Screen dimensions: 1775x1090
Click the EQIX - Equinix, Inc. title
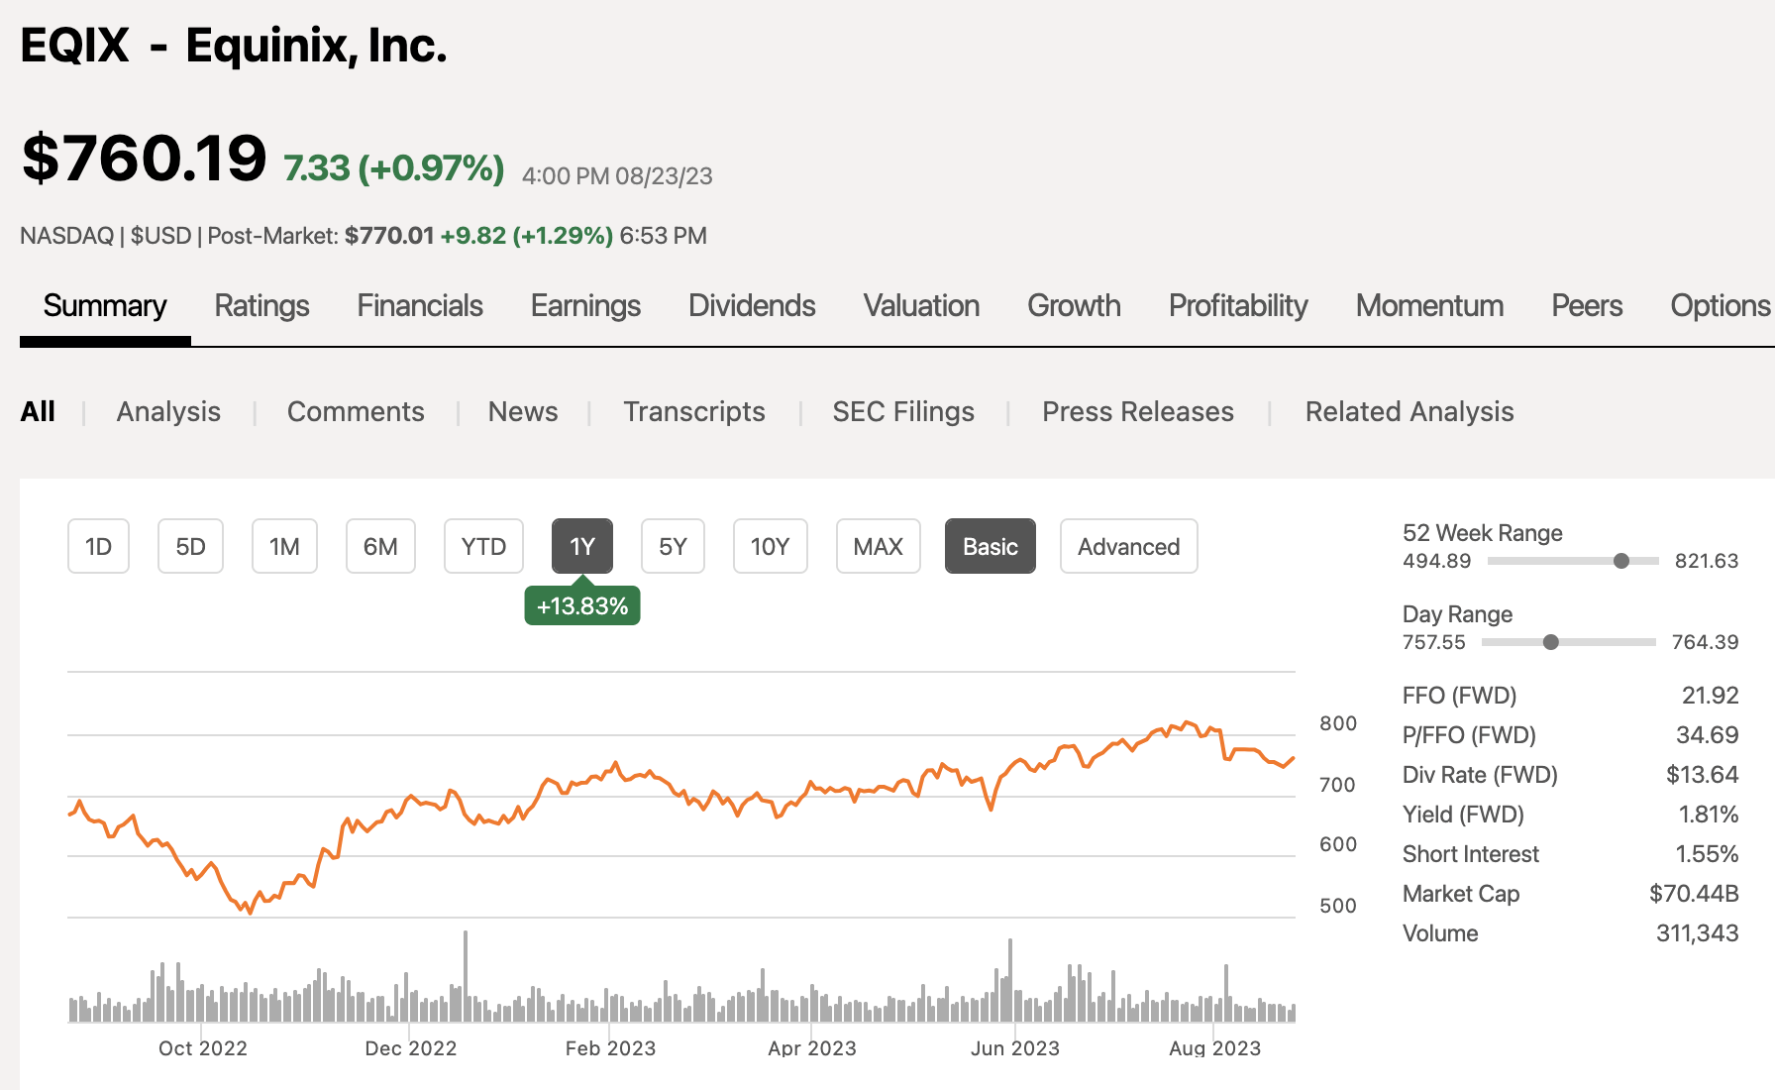click(x=234, y=46)
